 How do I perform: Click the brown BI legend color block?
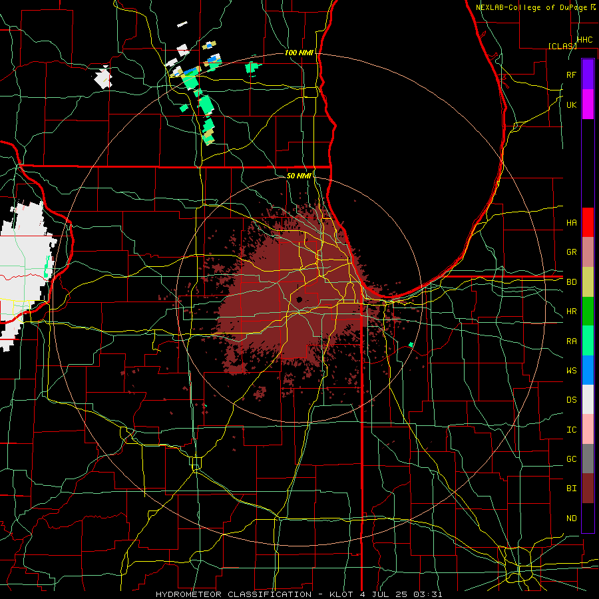click(x=588, y=489)
